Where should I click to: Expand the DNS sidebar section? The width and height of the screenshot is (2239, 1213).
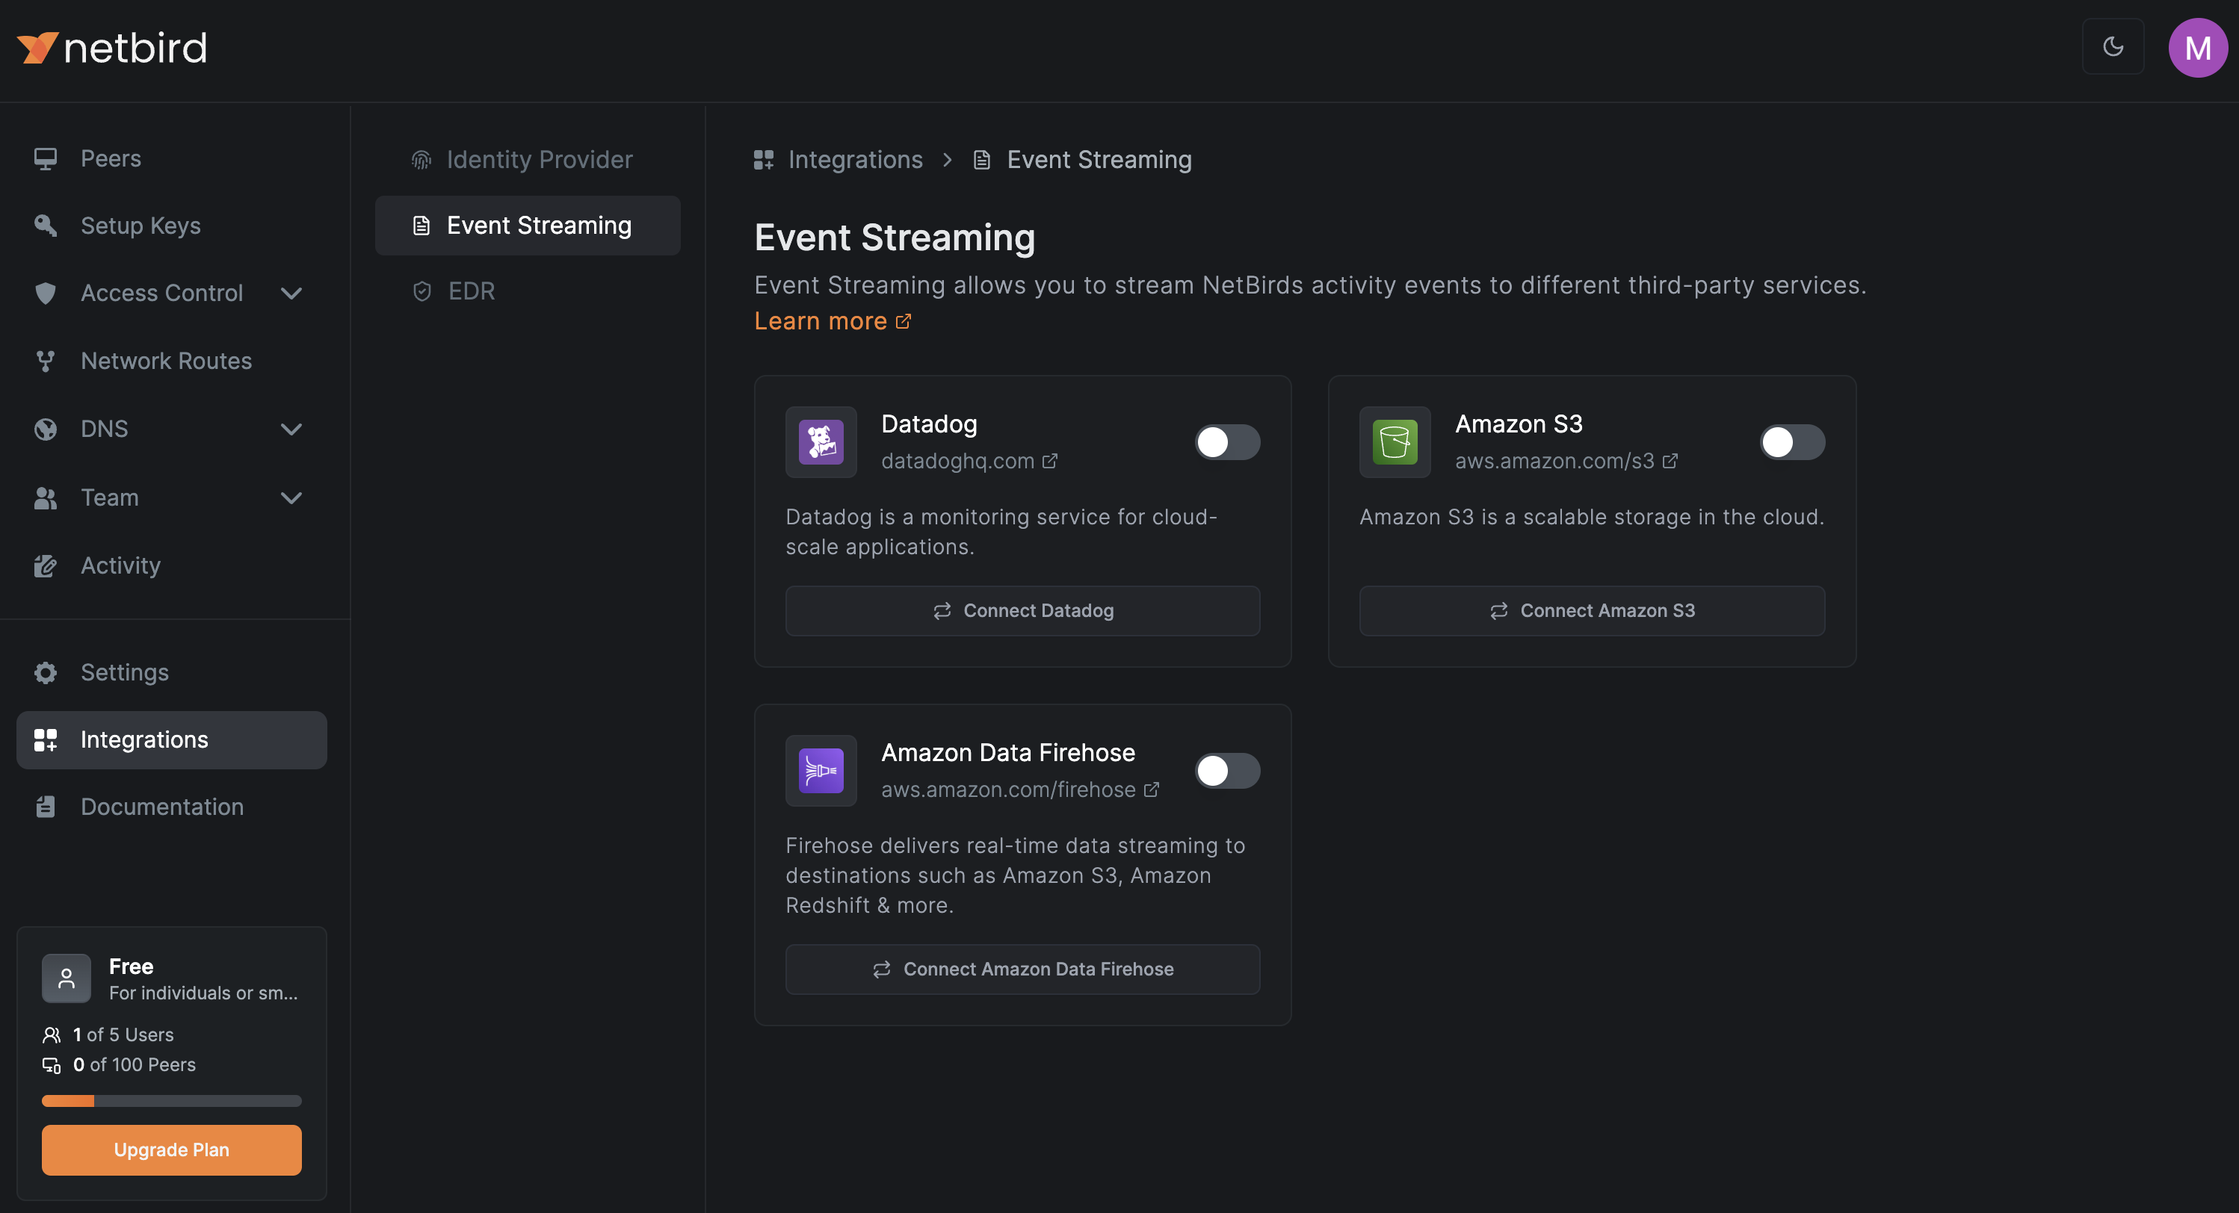[291, 429]
